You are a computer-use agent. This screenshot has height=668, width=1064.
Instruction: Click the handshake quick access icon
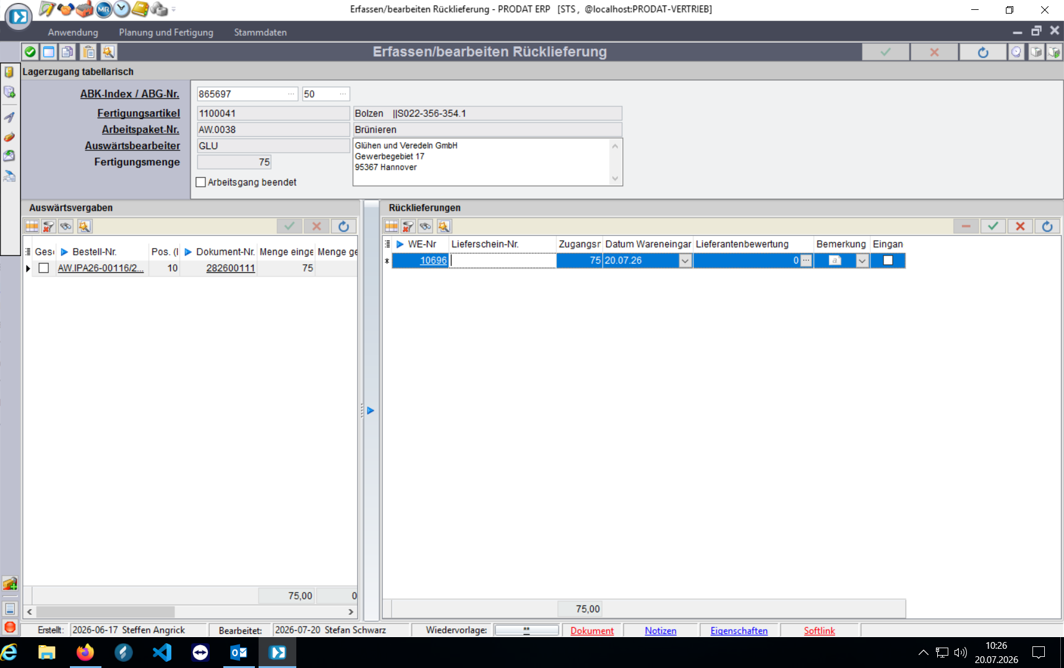tap(66, 9)
